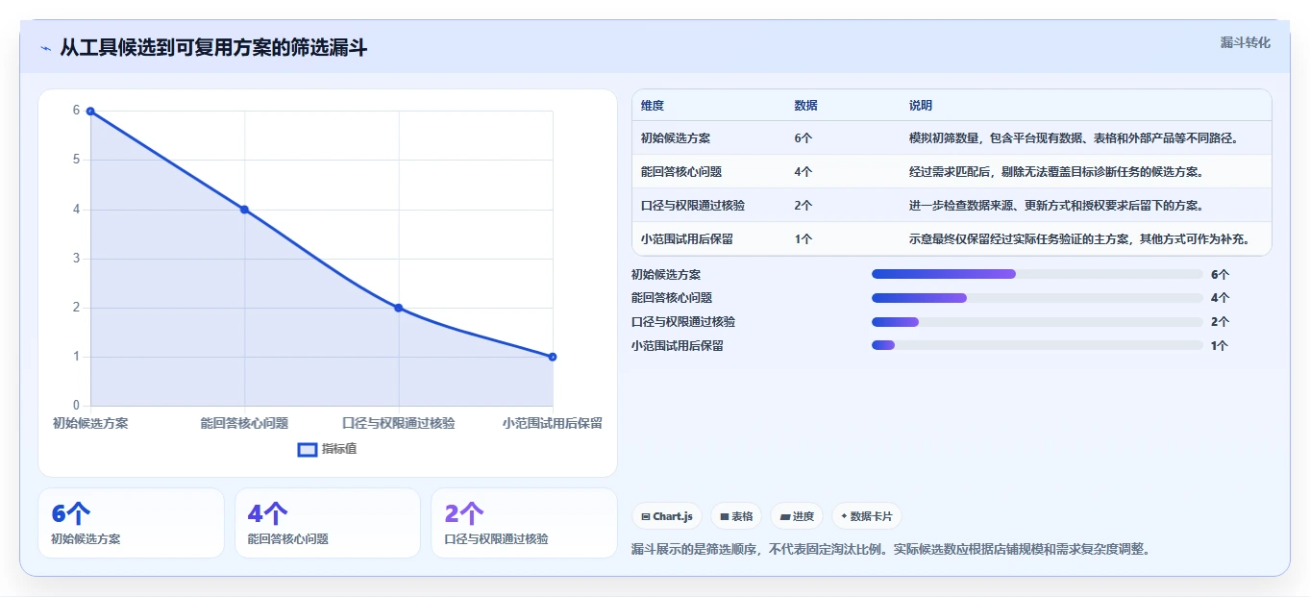Click the description starting 示意最终仅保留
Image resolution: width=1310 pixels, height=597 pixels.
click(x=1079, y=239)
